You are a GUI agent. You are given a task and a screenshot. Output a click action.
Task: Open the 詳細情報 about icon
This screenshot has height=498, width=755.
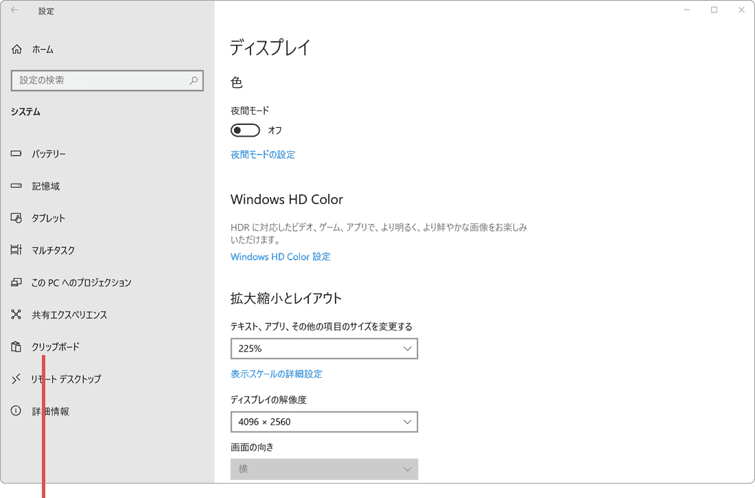(15, 411)
